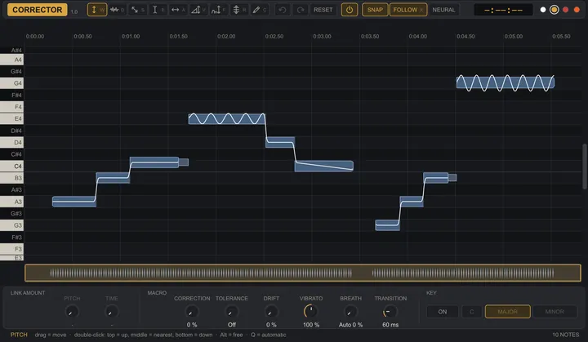Select the formant curve tool (F)
The image size is (588, 342).
tap(219, 10)
